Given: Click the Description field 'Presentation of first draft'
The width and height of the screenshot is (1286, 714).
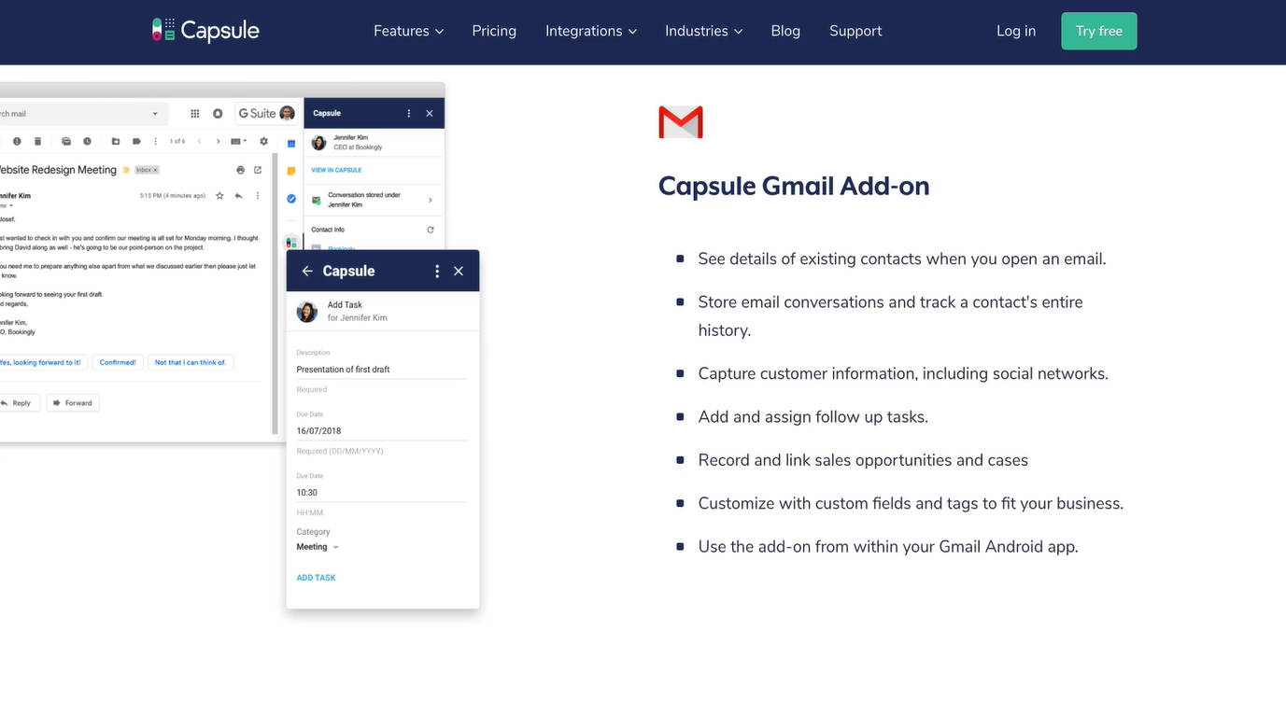Looking at the screenshot, I should [382, 370].
